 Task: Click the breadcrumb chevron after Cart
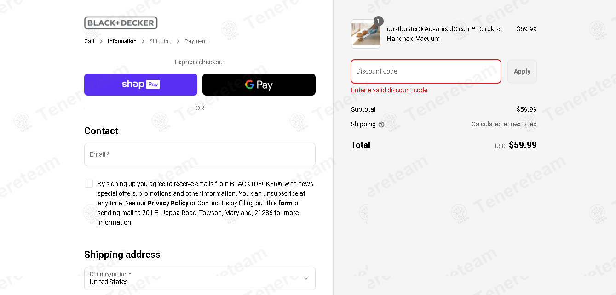pos(101,41)
